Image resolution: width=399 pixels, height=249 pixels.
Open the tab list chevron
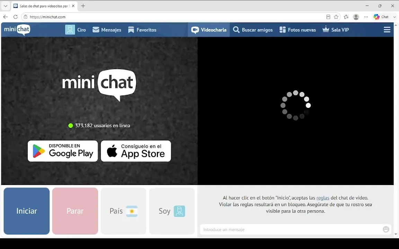tap(5, 6)
